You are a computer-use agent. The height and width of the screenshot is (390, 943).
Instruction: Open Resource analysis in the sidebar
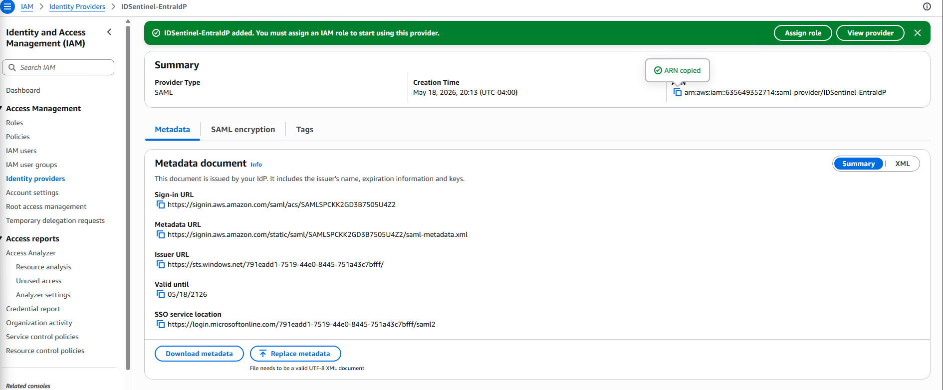[43, 267]
